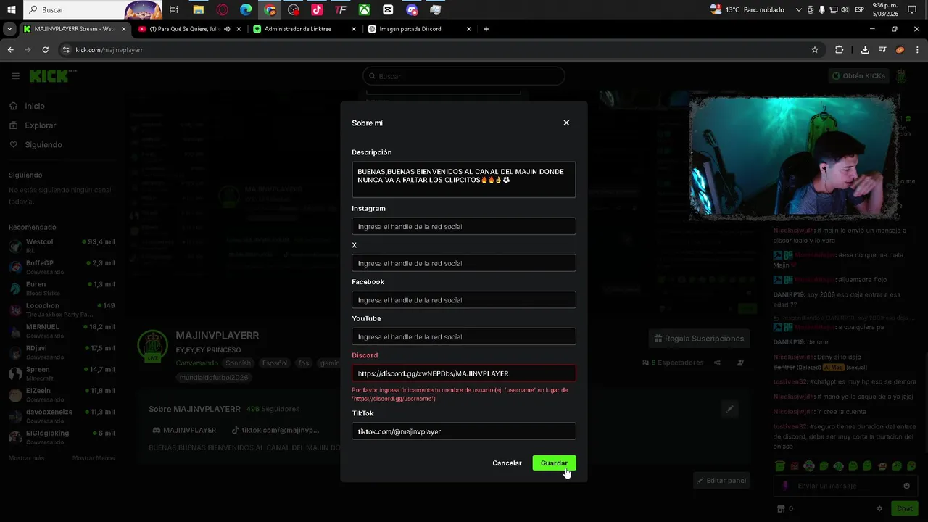Screen dimensions: 928x522
Task: Click Mostrar Menos under recommended channels
Action: pyautogui.click(x=94, y=458)
